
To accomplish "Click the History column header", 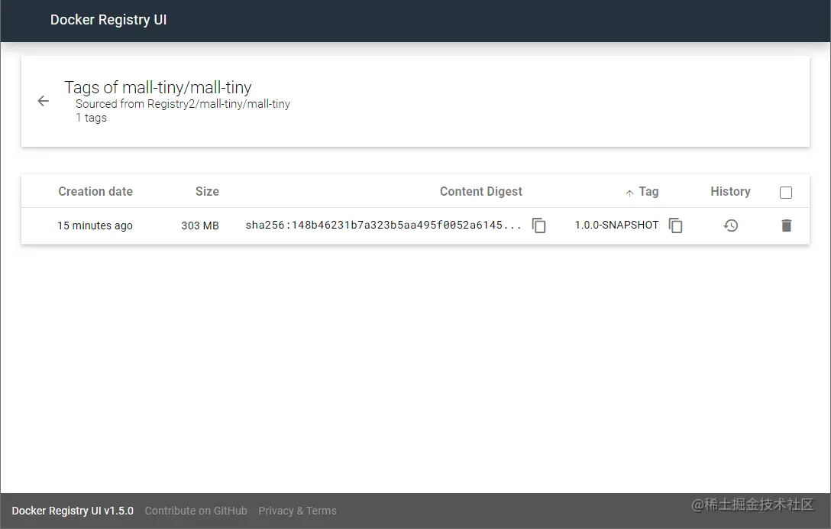I will click(730, 192).
